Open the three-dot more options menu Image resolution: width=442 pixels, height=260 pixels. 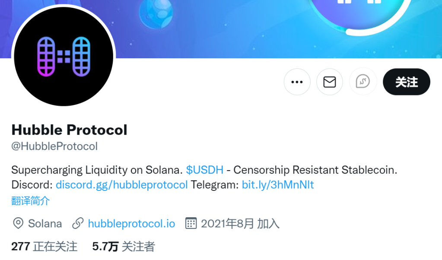click(297, 82)
